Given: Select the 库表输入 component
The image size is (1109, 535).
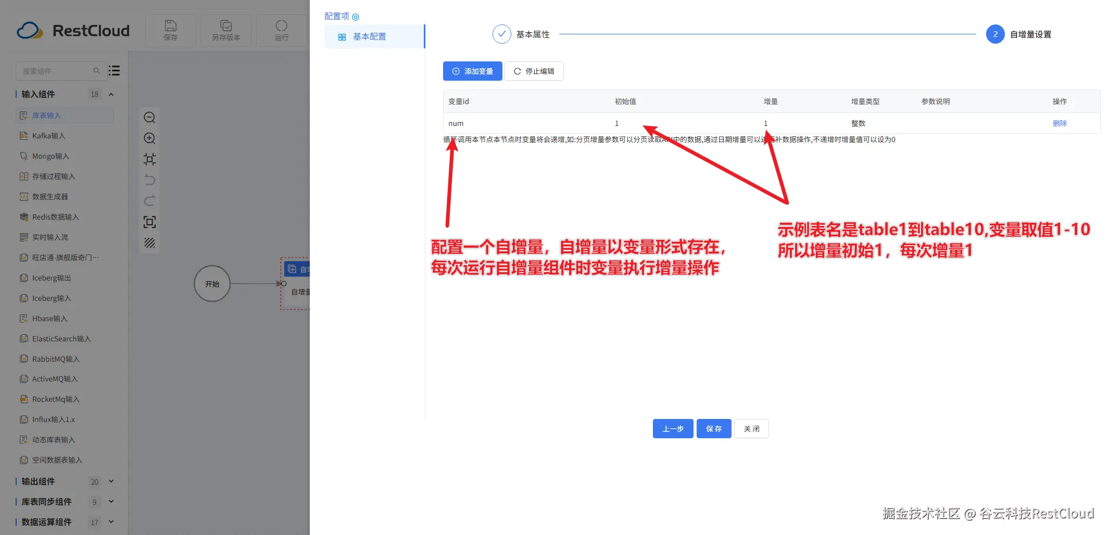Looking at the screenshot, I should point(65,116).
